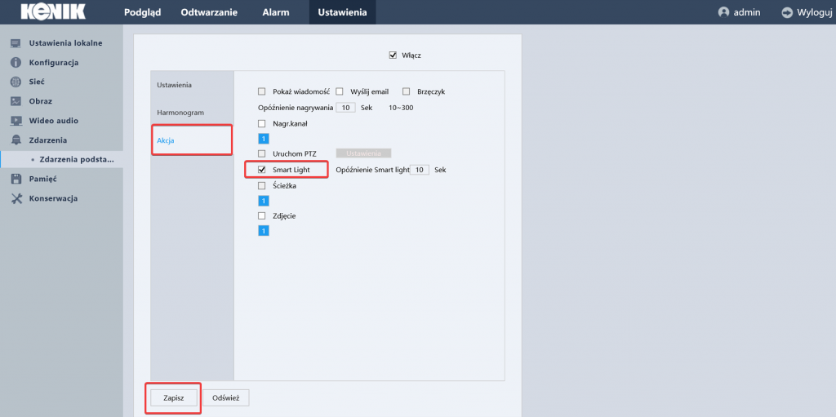Click the Odśwież button
The width and height of the screenshot is (836, 417).
click(225, 397)
